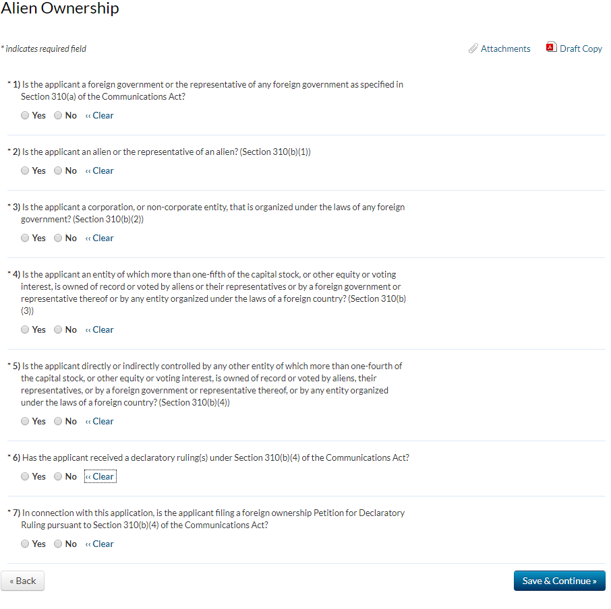This screenshot has height=609, width=611.
Task: Choose No for question 2 alien representative
Action: pos(58,170)
